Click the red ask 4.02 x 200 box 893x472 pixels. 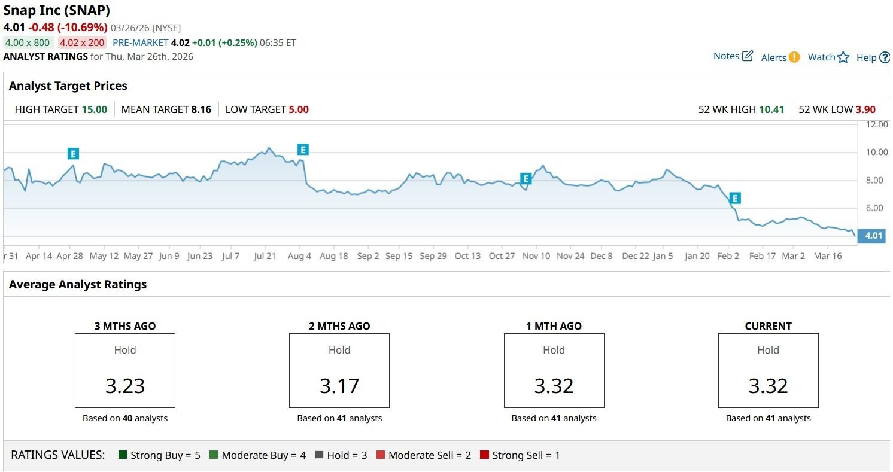point(83,43)
